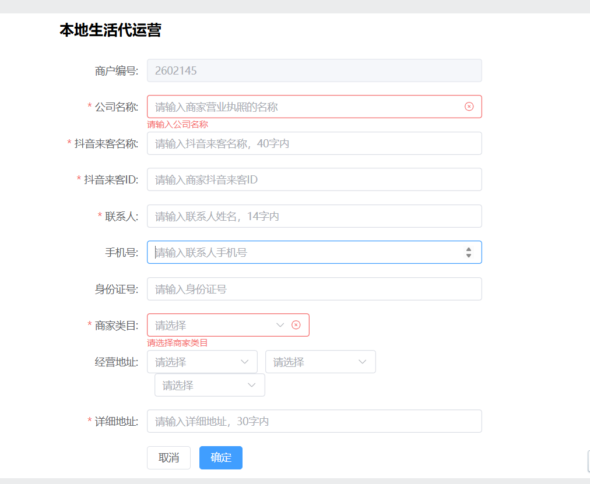The image size is (590, 484).
Task: Click the 身份证号 label
Action: pyautogui.click(x=116, y=289)
